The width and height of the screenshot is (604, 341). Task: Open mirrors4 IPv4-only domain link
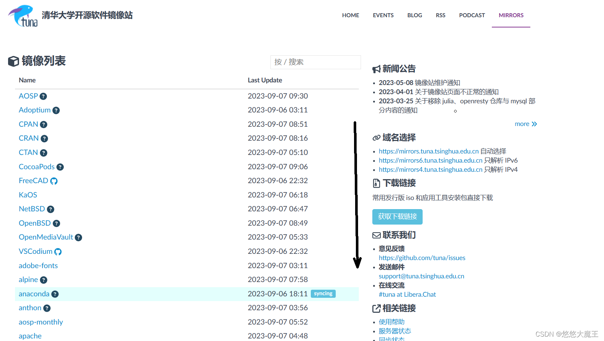pyautogui.click(x=431, y=170)
